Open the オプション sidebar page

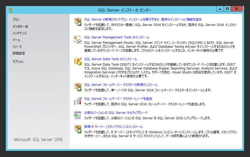18,61
